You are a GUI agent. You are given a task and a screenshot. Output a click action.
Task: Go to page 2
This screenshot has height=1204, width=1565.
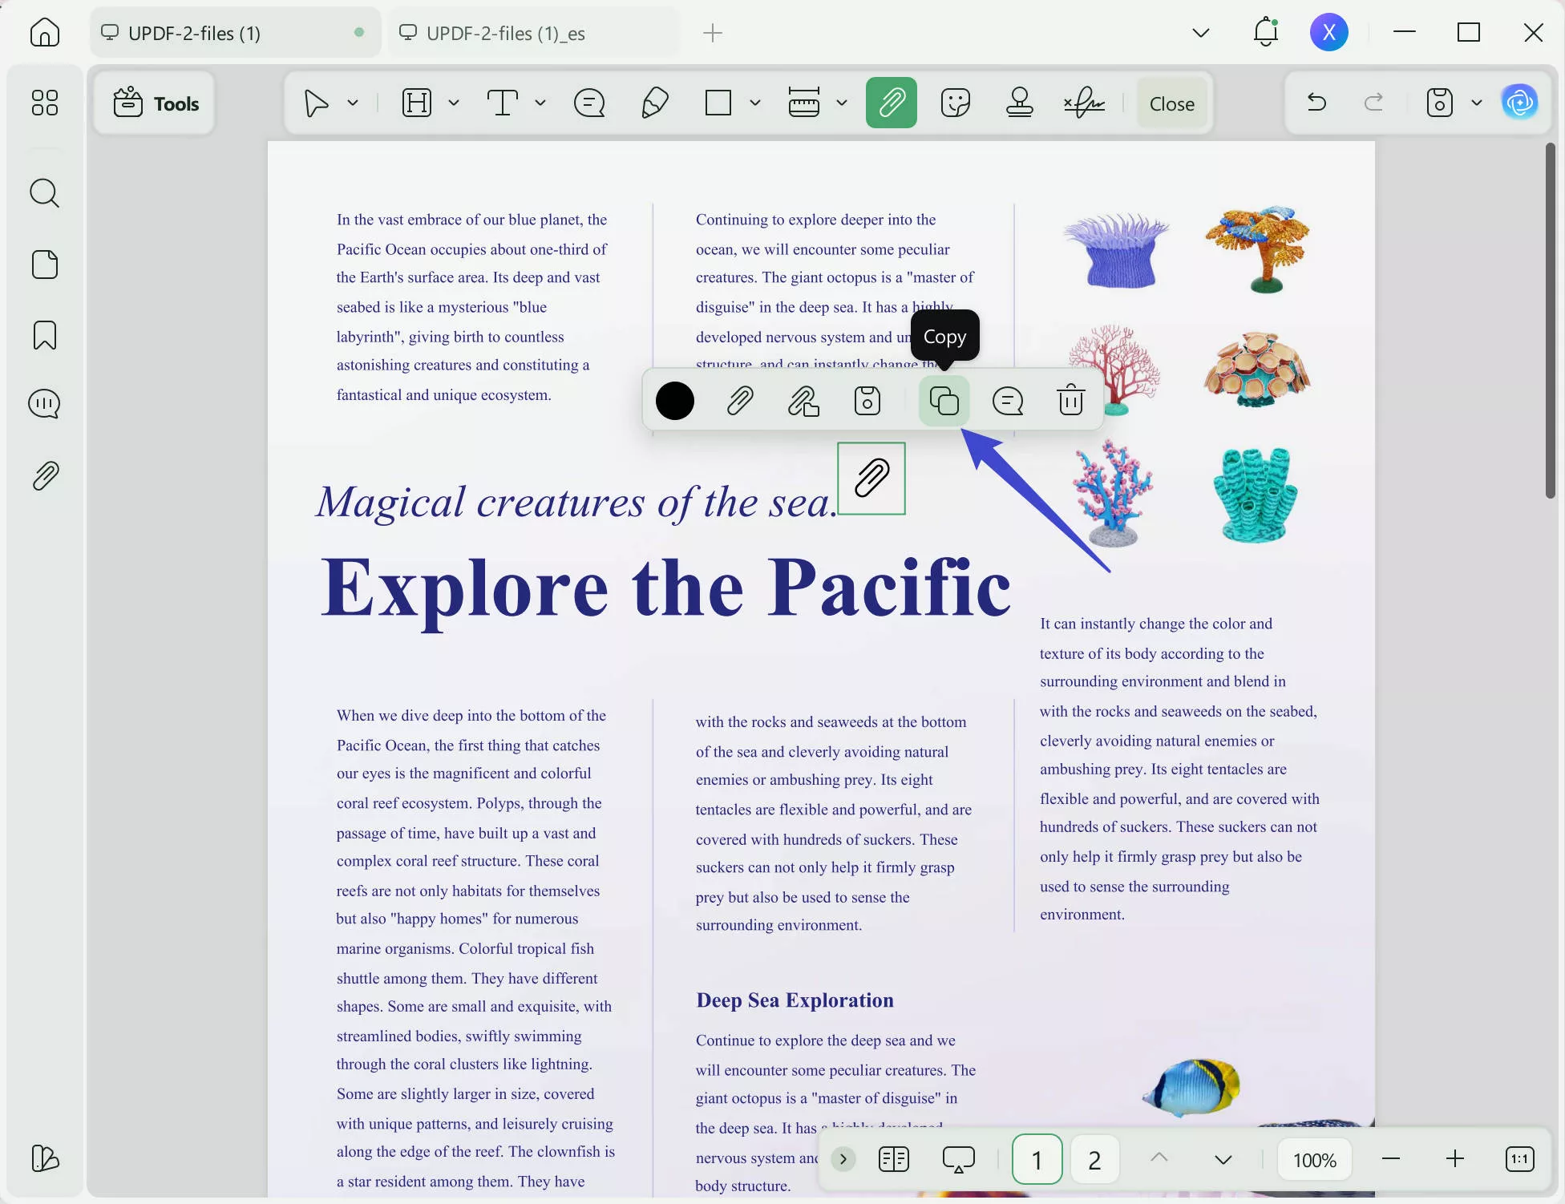click(1094, 1159)
